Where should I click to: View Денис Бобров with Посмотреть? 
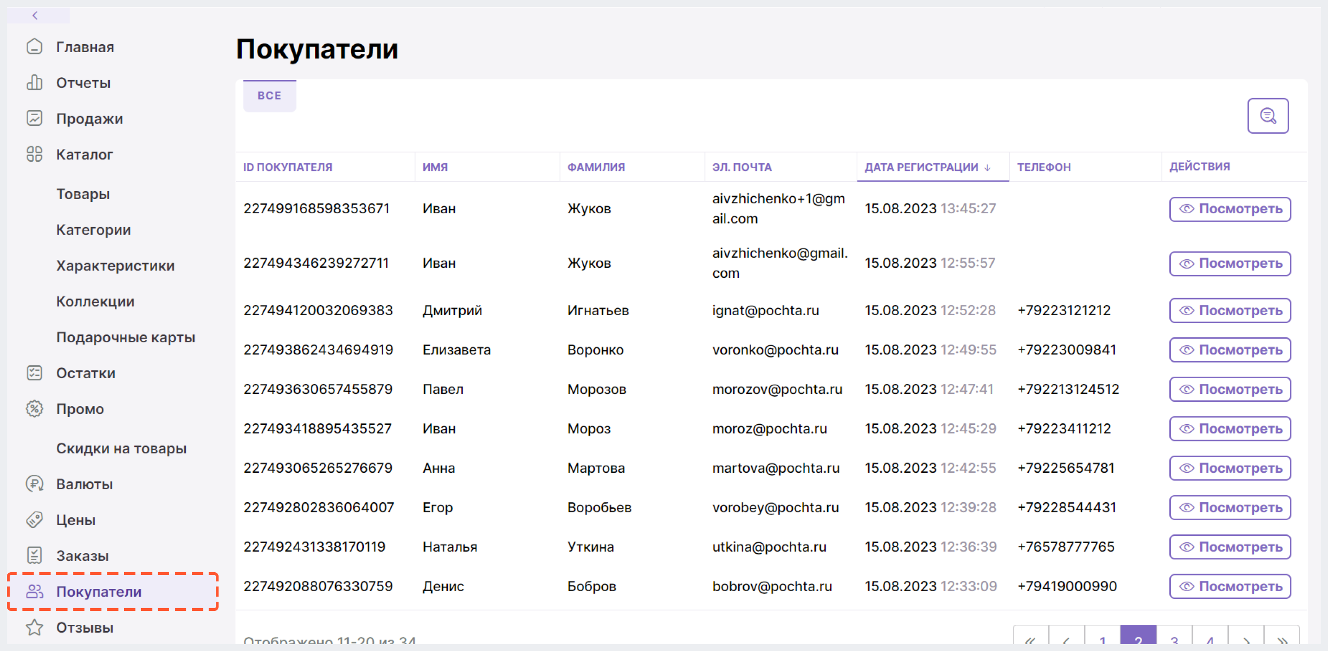1230,586
